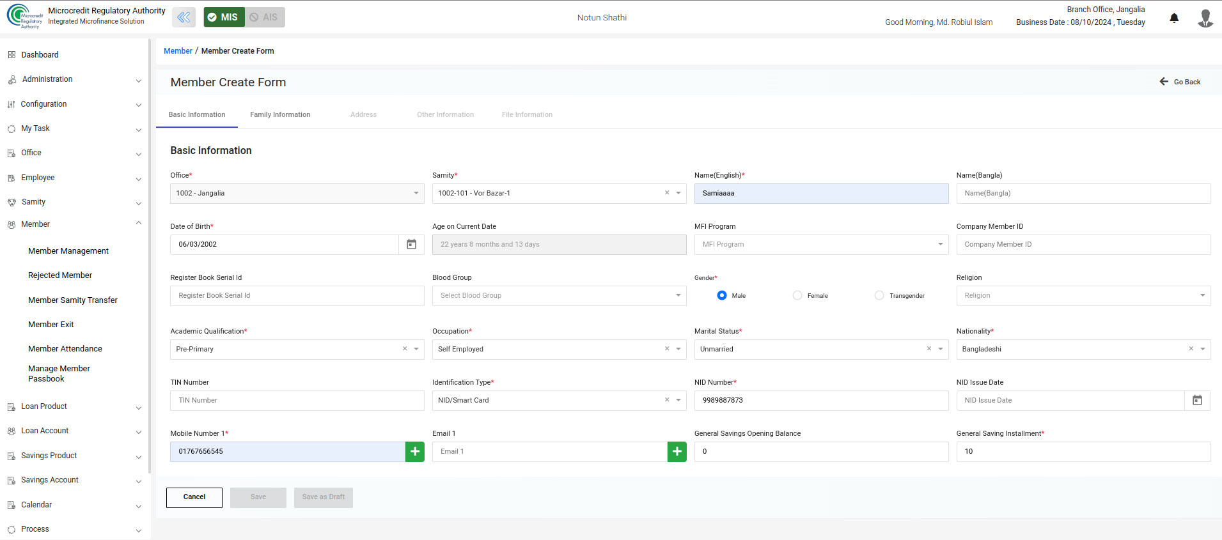1222x540 pixels.
Task: Click the Company Member ID field
Action: coord(1083,245)
